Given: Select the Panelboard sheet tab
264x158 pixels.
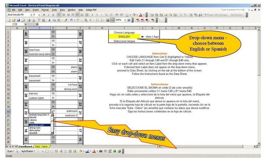Looking at the screenshot, I should coord(25,146).
